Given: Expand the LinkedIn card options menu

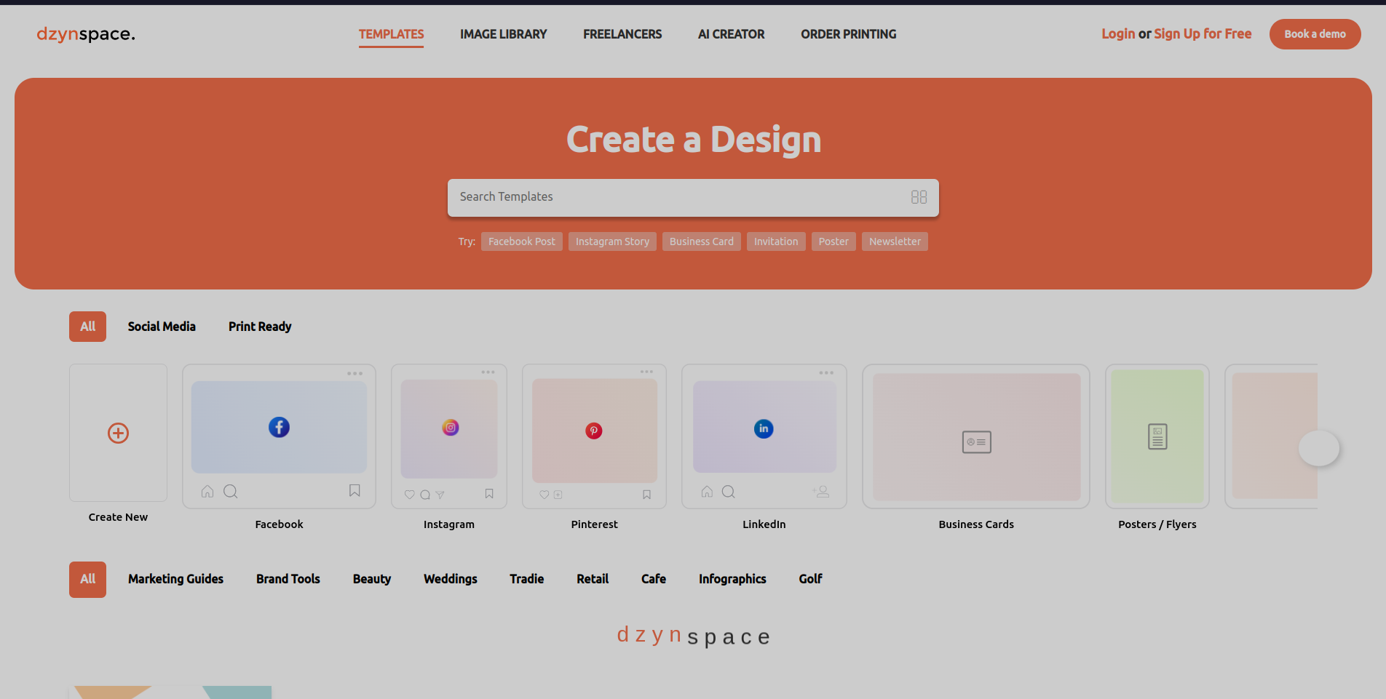Looking at the screenshot, I should coord(827,372).
